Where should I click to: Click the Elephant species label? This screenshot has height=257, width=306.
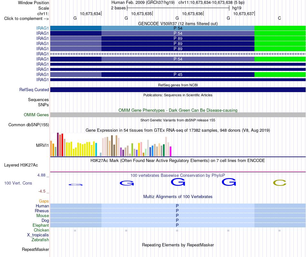click(41, 225)
